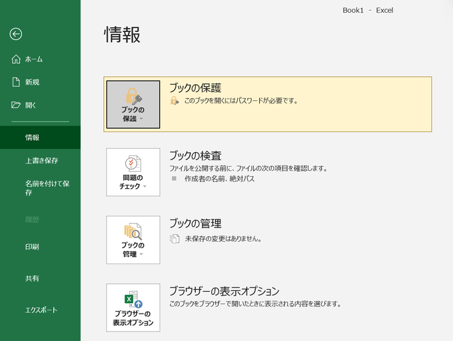The image size is (453, 341).
Task: Click the new document icon beside 新規
Action: point(16,82)
